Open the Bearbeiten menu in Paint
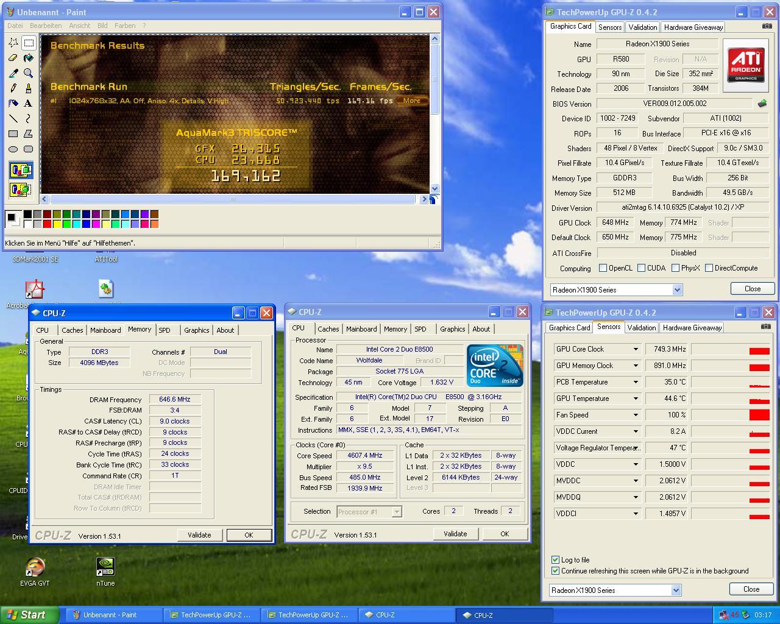The width and height of the screenshot is (780, 624). click(x=46, y=26)
